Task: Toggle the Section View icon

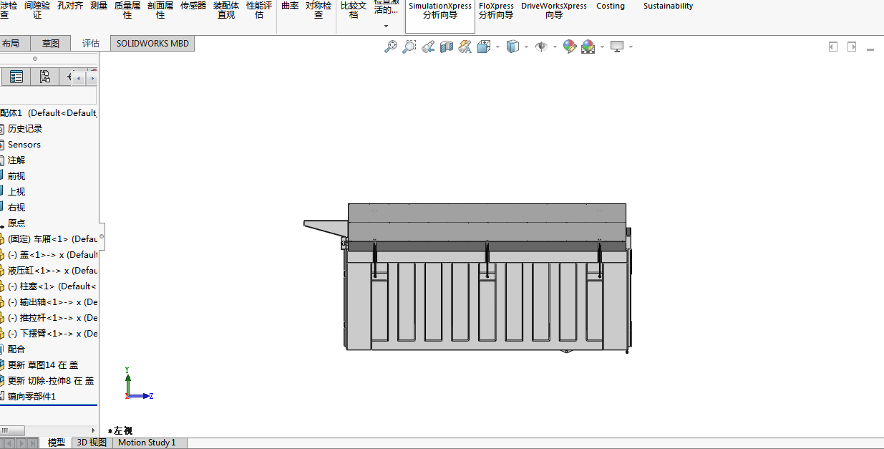Action: click(x=447, y=47)
